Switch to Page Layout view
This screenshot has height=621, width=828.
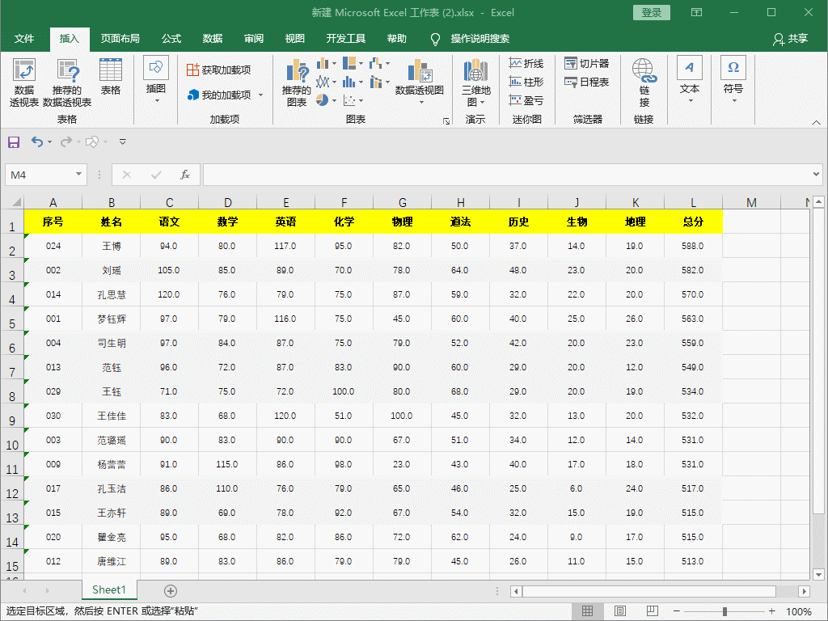620,611
